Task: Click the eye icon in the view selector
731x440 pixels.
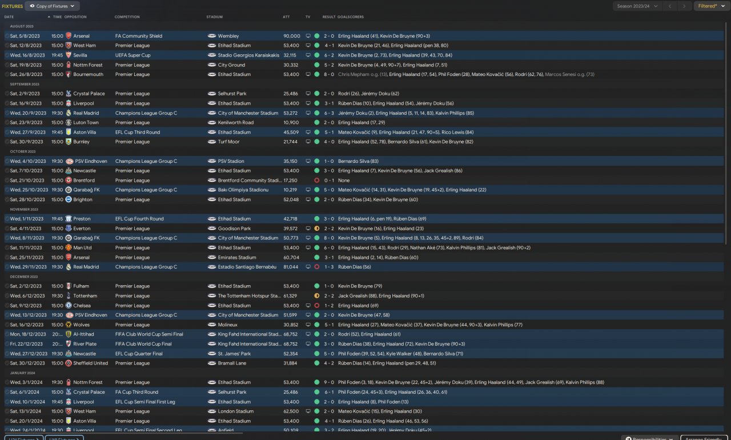Action: [33, 6]
